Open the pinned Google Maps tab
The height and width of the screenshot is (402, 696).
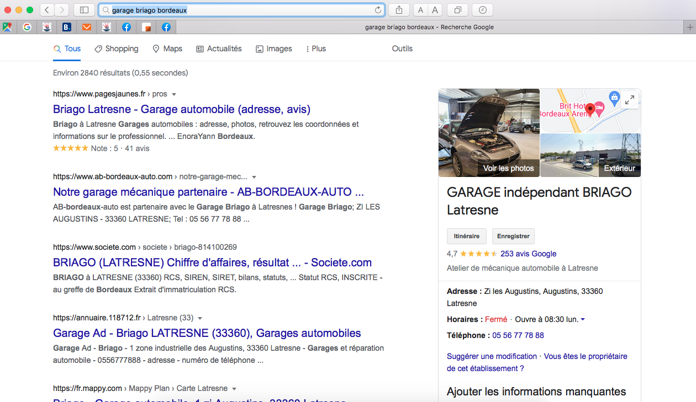click(x=7, y=27)
